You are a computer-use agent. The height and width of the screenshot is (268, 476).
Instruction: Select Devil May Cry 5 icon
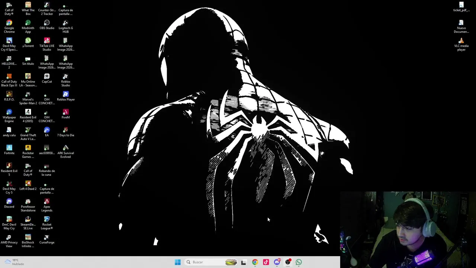point(9,188)
